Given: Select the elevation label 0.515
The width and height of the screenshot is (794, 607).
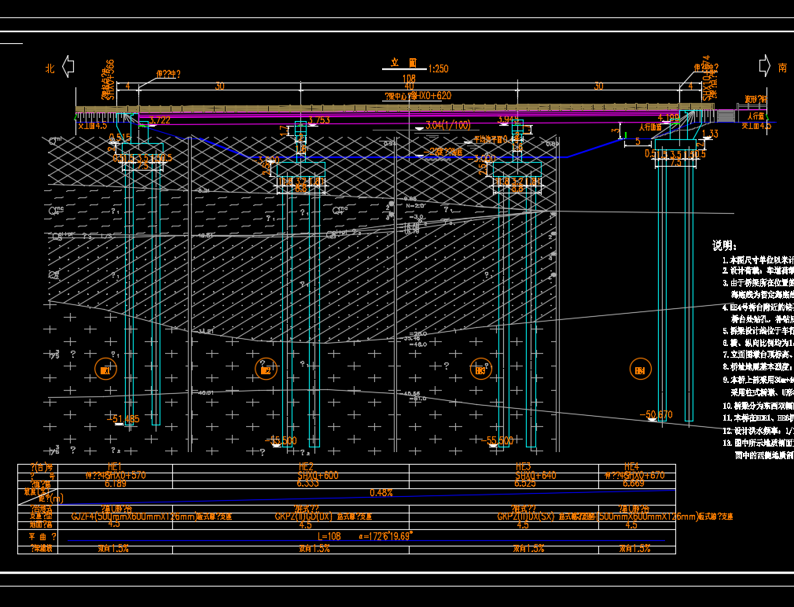Looking at the screenshot, I should point(120,137).
